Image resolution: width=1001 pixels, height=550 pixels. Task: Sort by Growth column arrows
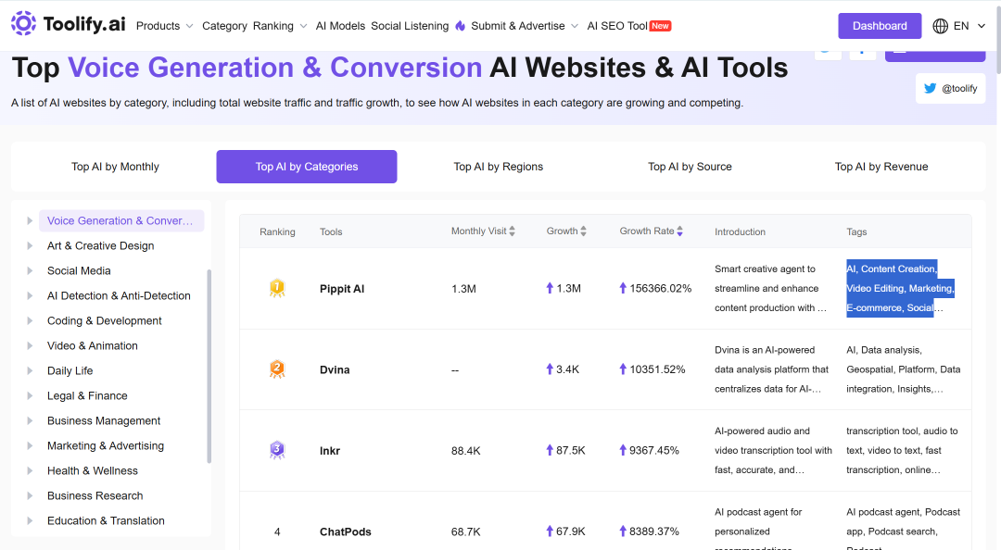(584, 231)
